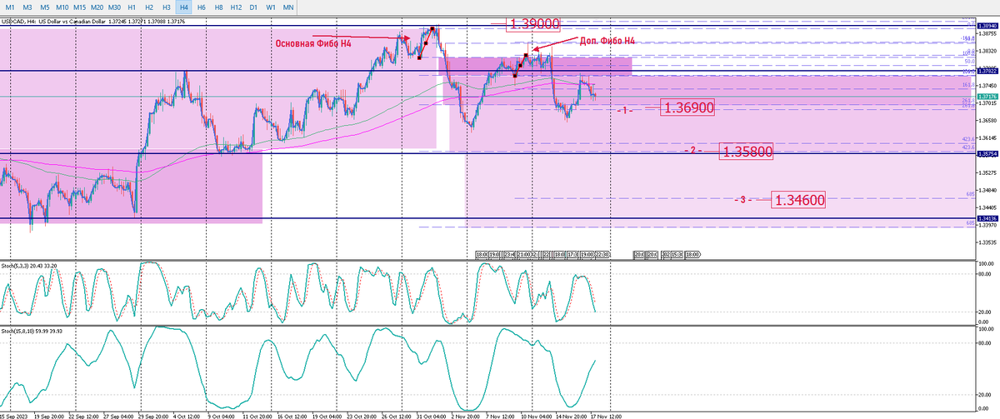The width and height of the screenshot is (1000, 419).
Task: Click the 1.38940 price scale label
Action: [987, 27]
